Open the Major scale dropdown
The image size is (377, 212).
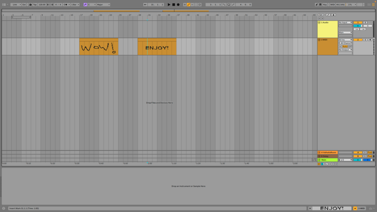104,5
